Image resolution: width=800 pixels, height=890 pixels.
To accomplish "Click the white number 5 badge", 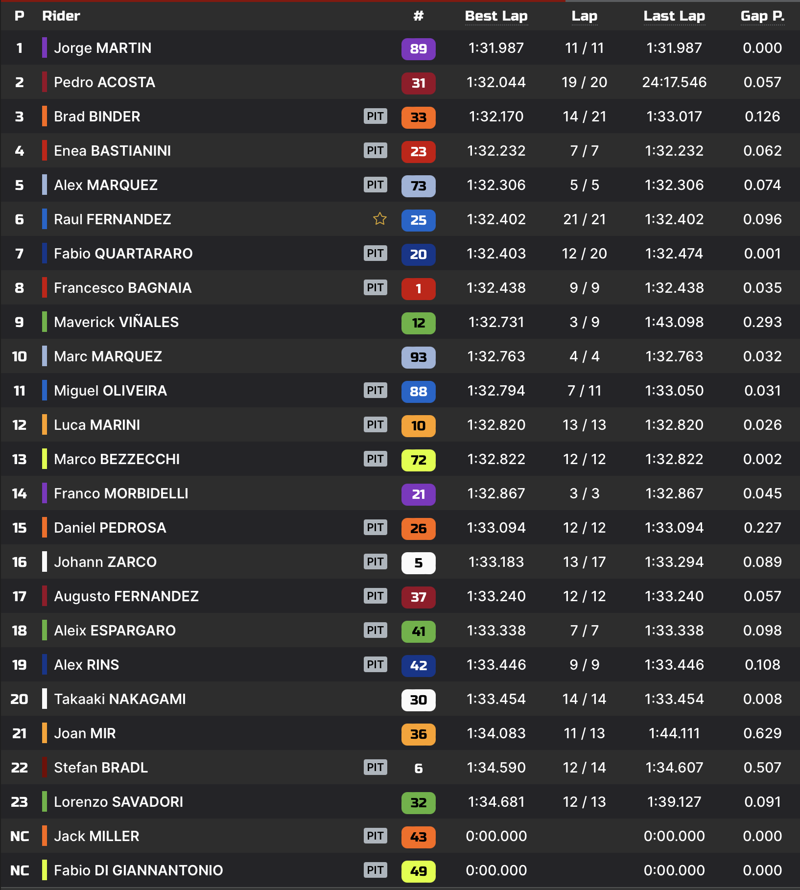I will click(418, 562).
